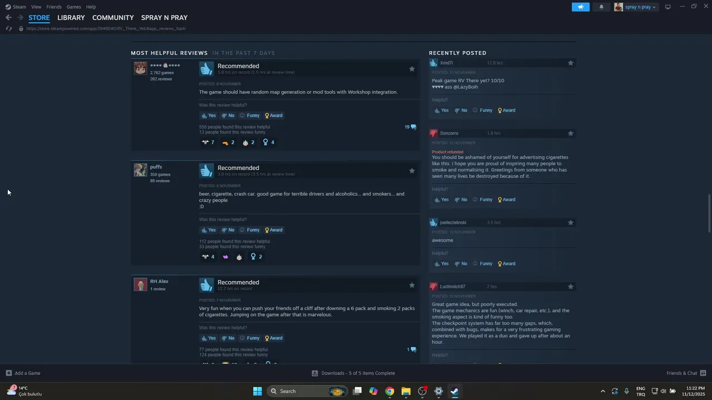Open puffs' profile name link
This screenshot has height=400, width=712.
pyautogui.click(x=156, y=167)
